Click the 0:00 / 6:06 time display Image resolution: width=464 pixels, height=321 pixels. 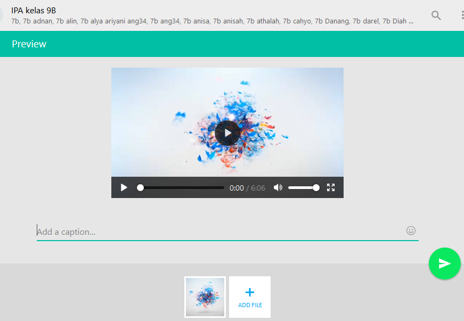[247, 188]
